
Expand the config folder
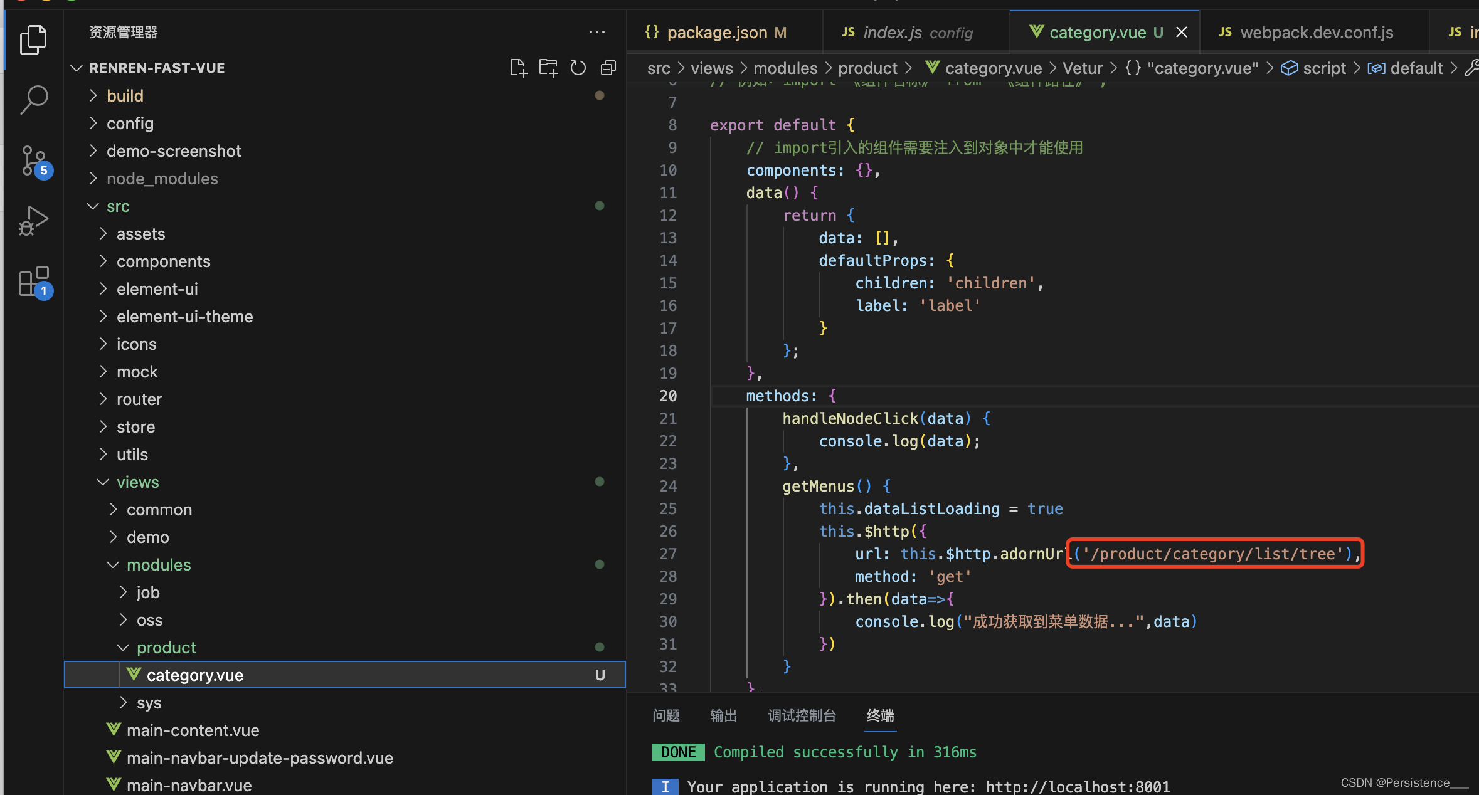tap(344, 123)
